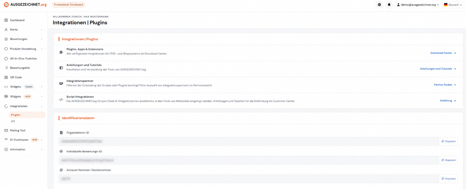Click the book icon for Anleitungen und Tutorials

(x=61, y=68)
